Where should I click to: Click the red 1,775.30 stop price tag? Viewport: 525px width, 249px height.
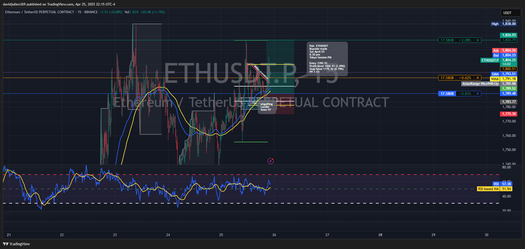509,114
